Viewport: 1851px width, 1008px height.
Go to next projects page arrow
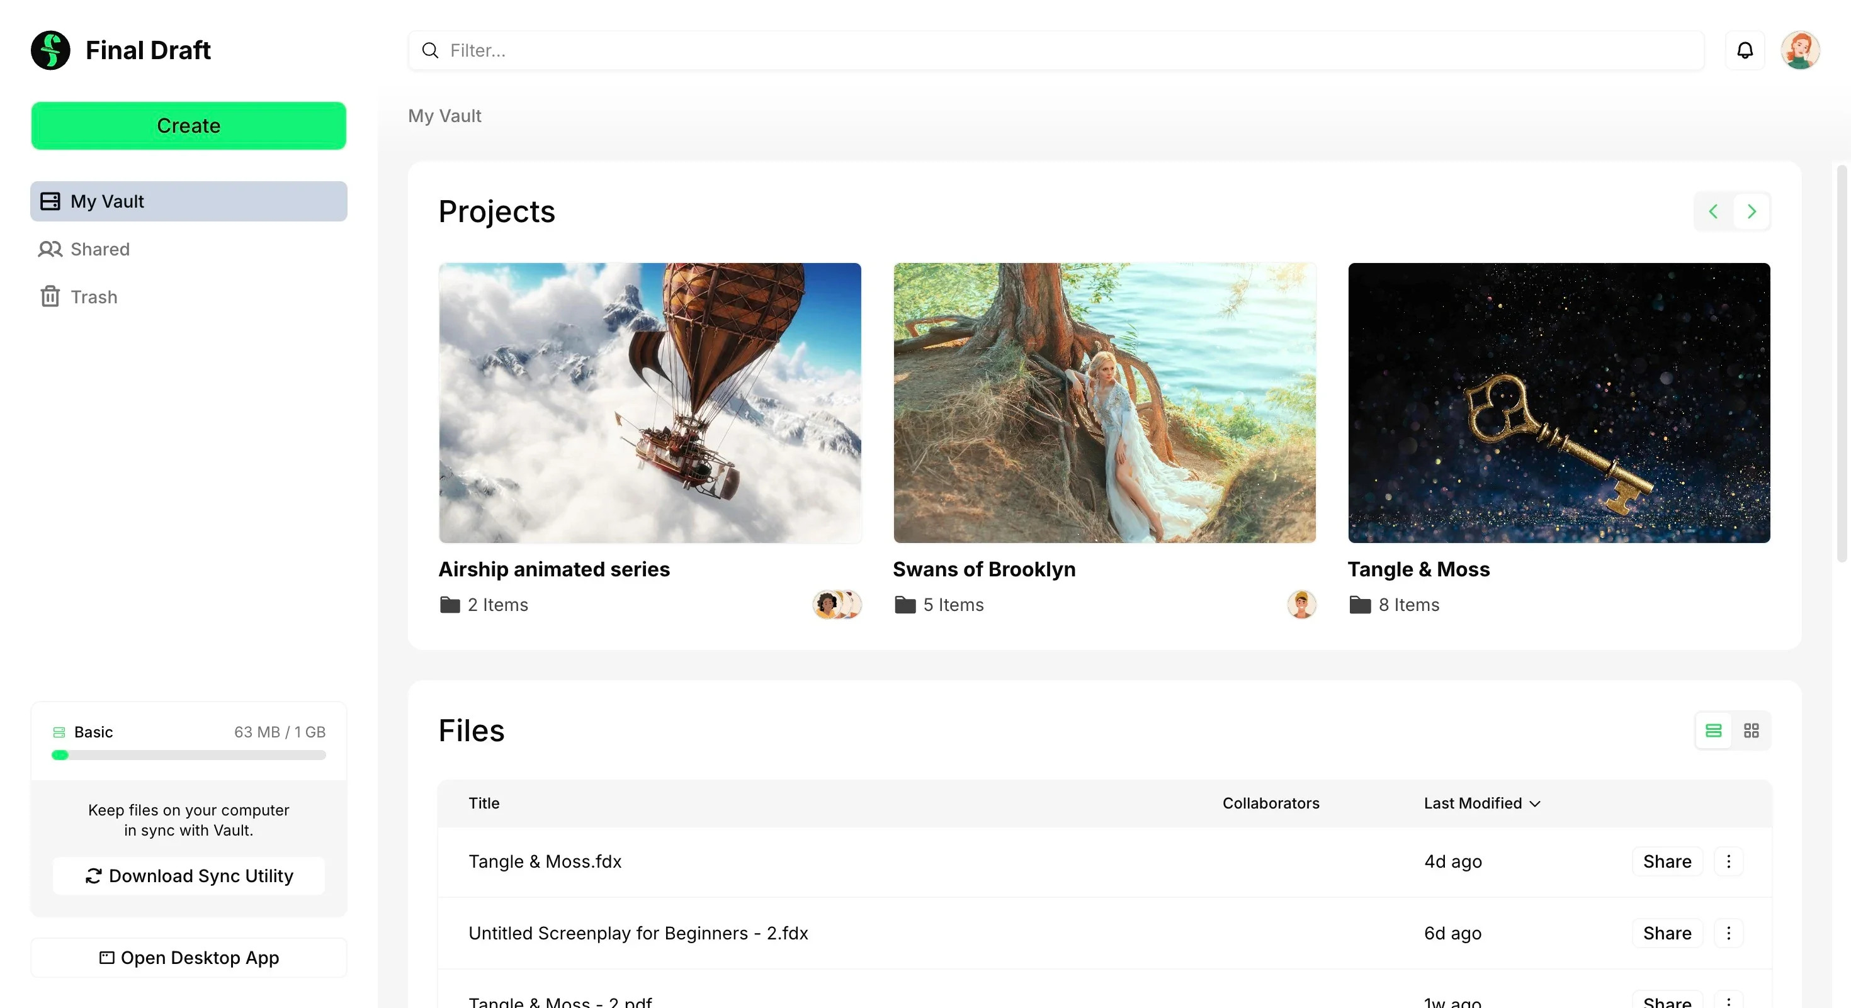click(1752, 211)
